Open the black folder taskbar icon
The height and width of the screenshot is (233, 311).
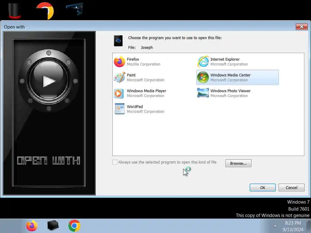click(53, 226)
